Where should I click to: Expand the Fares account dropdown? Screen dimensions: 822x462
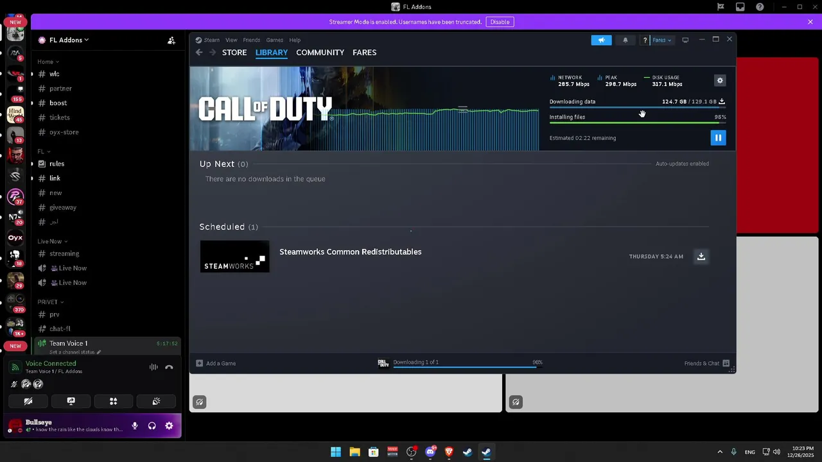661,40
